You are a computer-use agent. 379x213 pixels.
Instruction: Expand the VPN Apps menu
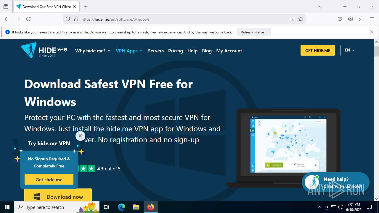click(x=129, y=51)
